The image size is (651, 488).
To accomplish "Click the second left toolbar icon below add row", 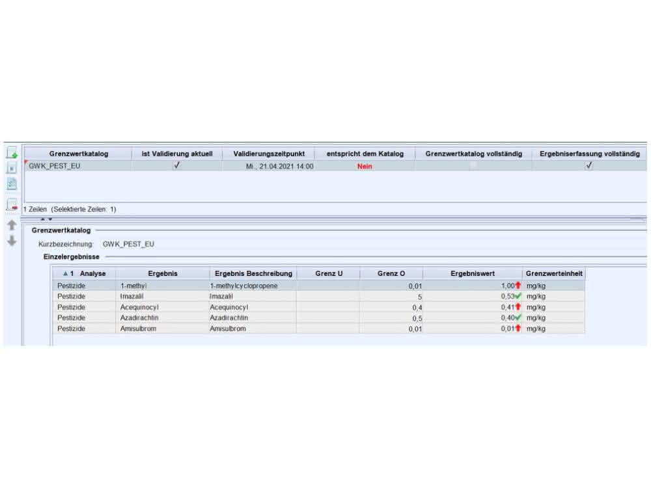I will pos(12,169).
